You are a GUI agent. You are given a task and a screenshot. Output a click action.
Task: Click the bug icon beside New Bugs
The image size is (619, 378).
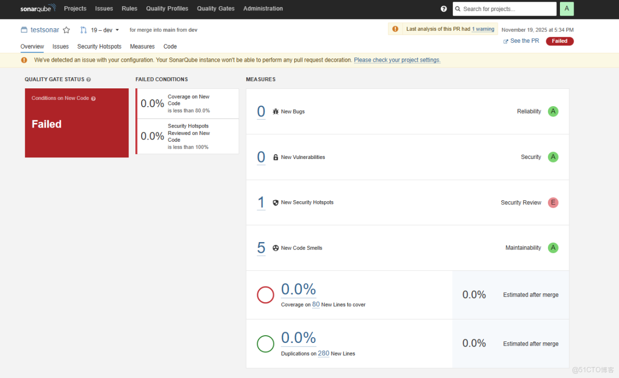pyautogui.click(x=274, y=111)
